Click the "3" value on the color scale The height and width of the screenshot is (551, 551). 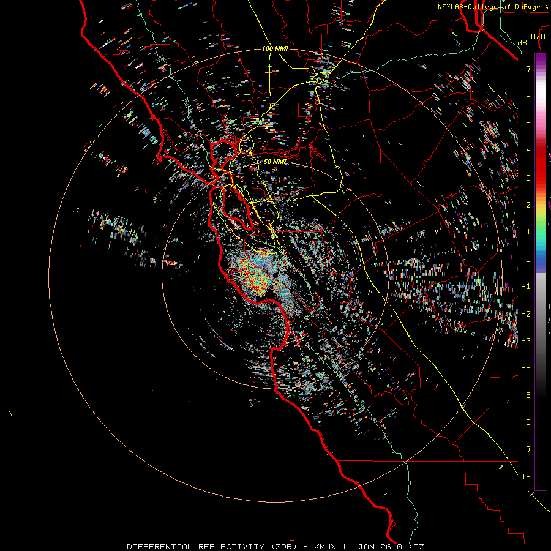pyautogui.click(x=528, y=178)
